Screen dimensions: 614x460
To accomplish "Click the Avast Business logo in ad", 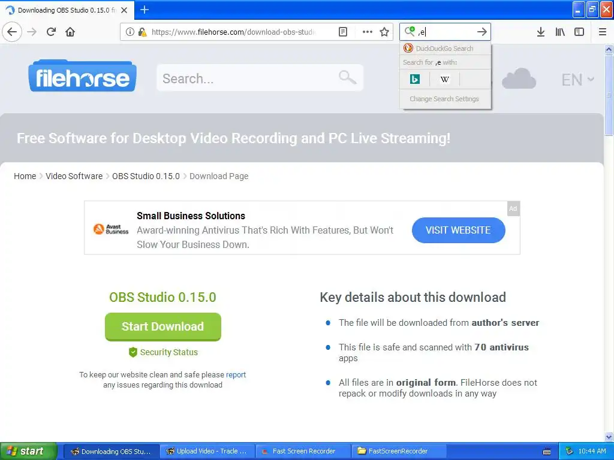I will pos(111,229).
